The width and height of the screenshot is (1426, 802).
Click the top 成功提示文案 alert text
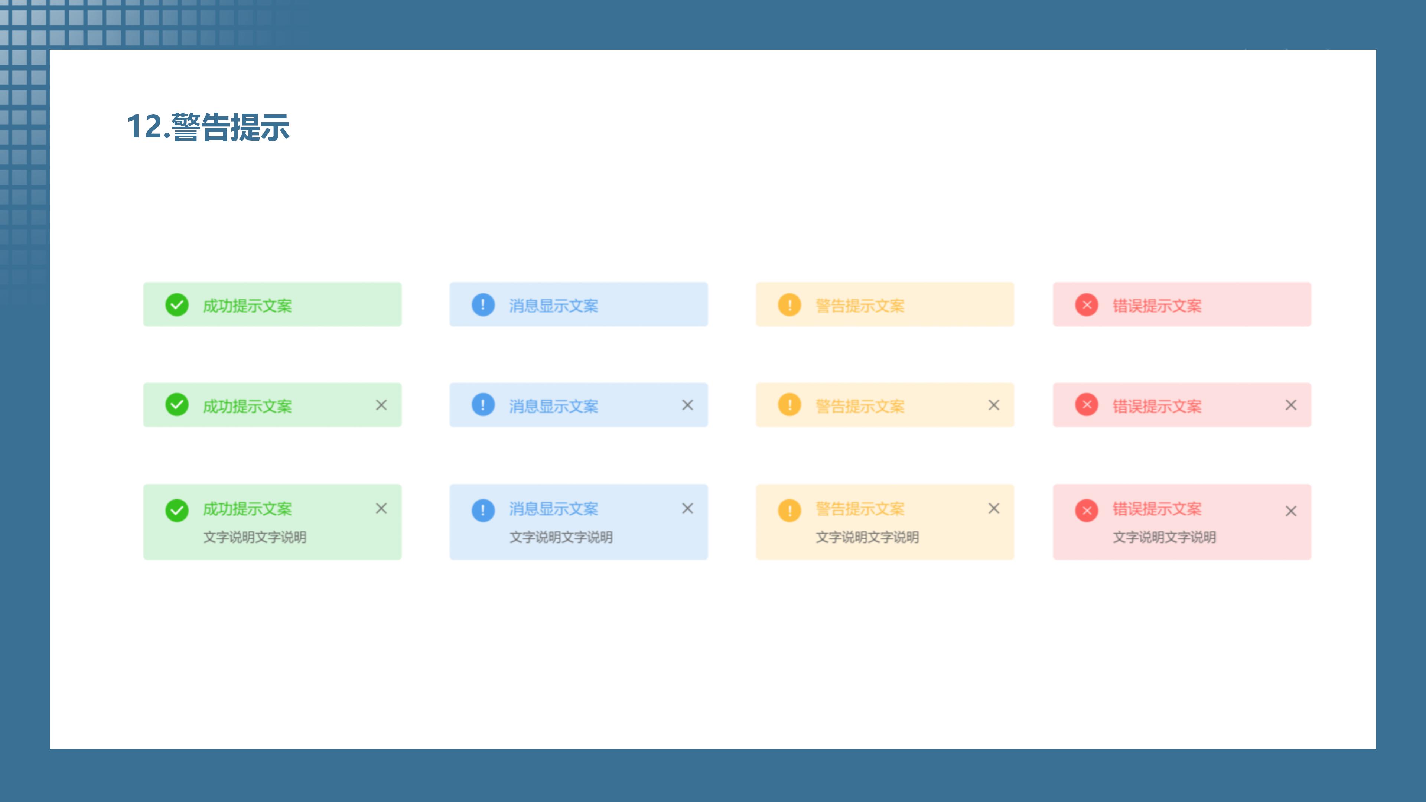(x=247, y=306)
